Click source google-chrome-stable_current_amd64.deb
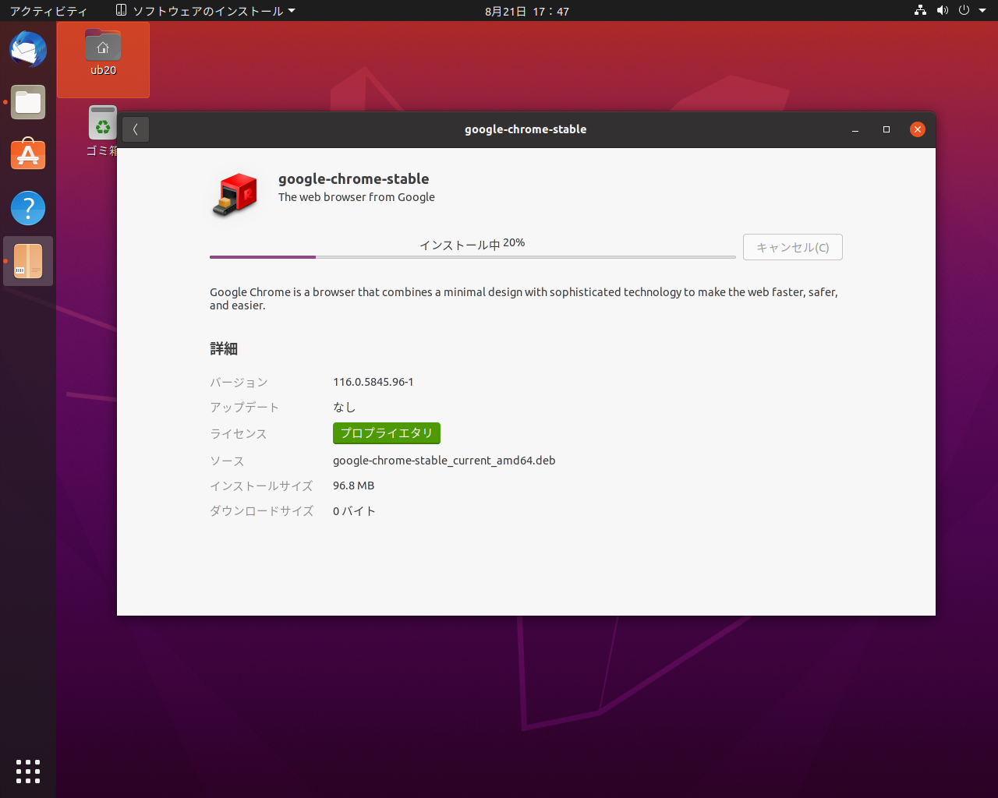 click(444, 461)
